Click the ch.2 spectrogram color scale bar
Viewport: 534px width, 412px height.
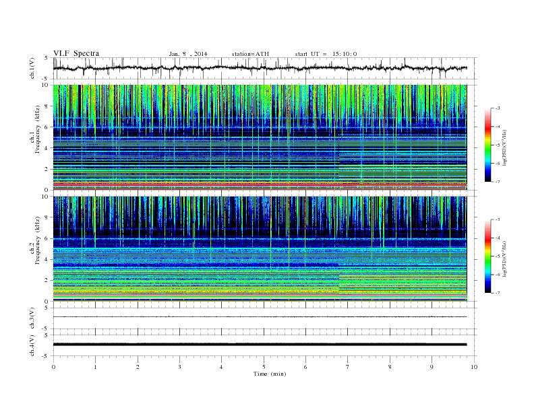pos(487,256)
